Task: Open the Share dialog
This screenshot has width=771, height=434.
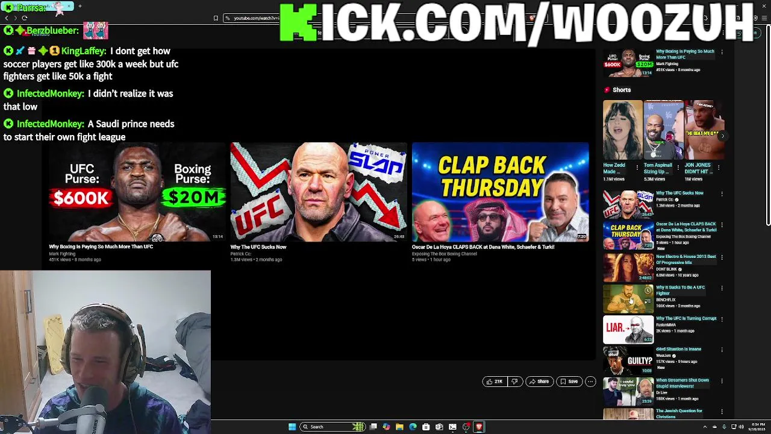Action: [539, 382]
